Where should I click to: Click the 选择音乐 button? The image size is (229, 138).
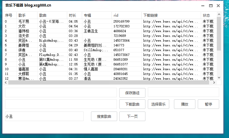pyautogui.click(x=158, y=104)
